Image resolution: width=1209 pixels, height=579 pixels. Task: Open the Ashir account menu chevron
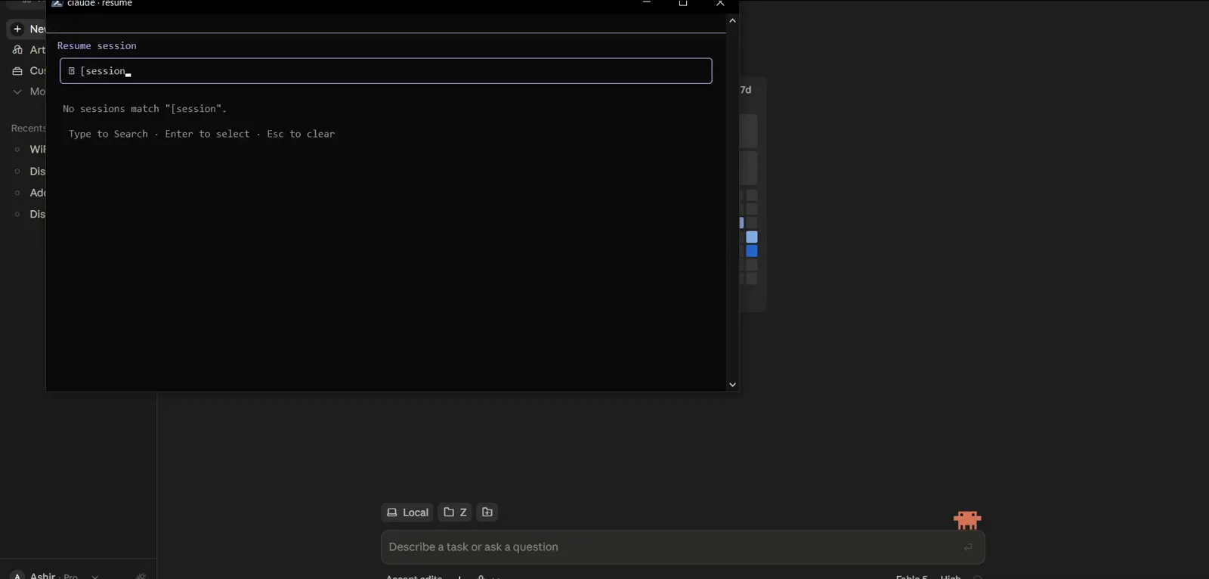pos(94,576)
